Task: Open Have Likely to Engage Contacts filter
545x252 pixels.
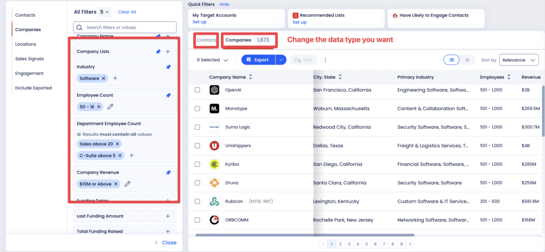Action: coord(436,19)
